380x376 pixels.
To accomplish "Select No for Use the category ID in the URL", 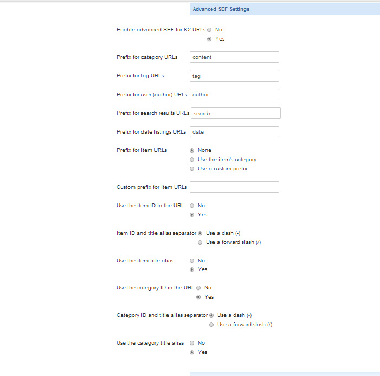I will click(x=198, y=288).
